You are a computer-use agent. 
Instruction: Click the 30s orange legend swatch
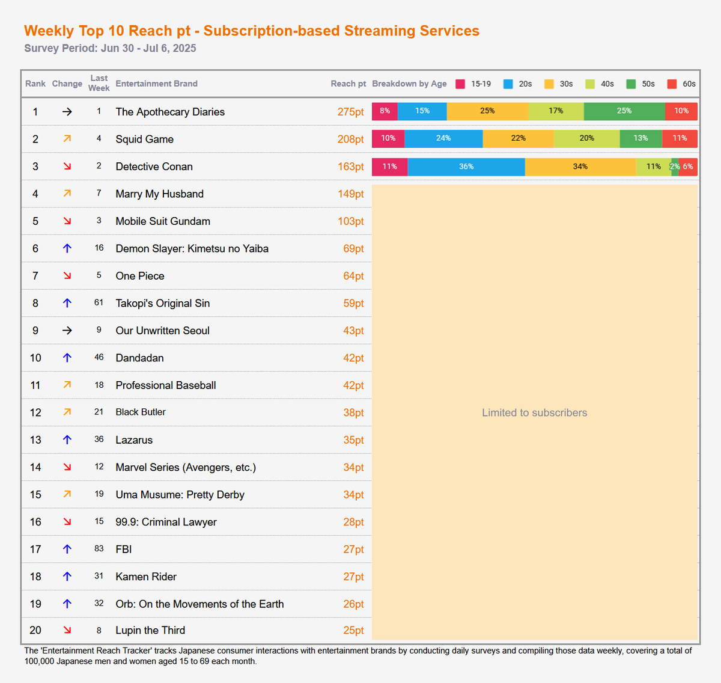coord(549,84)
